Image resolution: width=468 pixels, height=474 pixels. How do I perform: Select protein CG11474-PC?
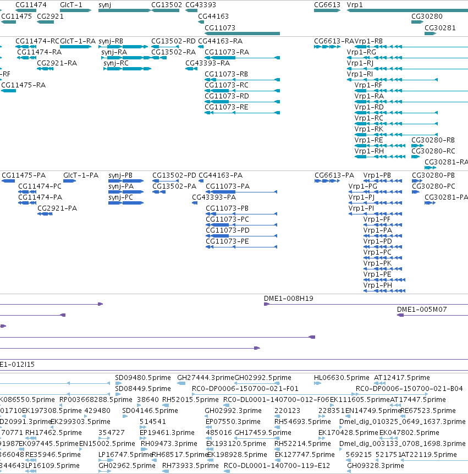40,186
